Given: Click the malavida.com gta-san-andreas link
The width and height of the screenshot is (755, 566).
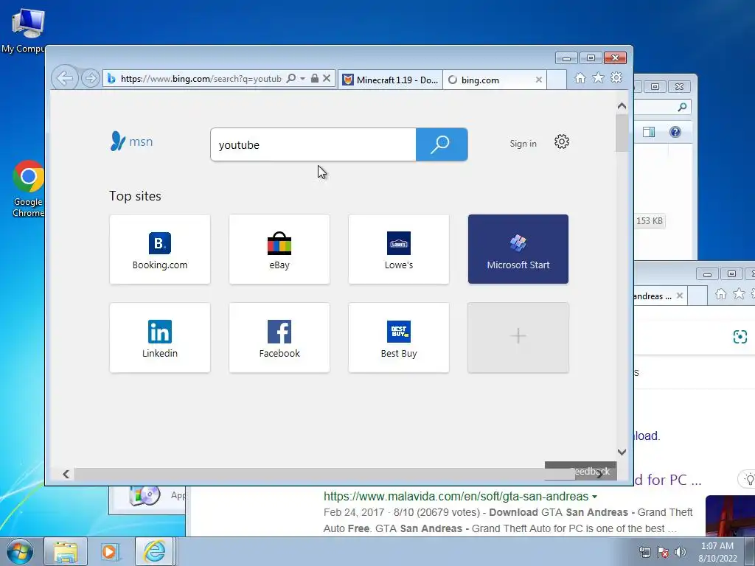Looking at the screenshot, I should [x=456, y=496].
